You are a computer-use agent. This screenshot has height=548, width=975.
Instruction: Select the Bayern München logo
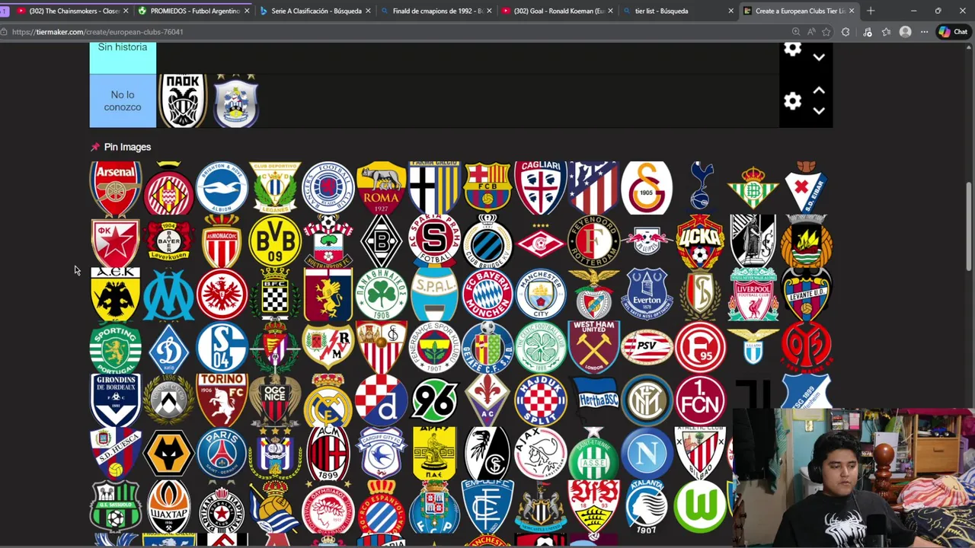[487, 295]
